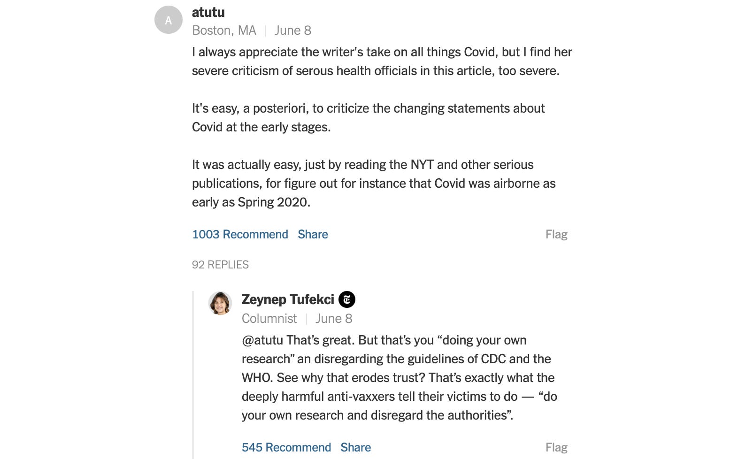Click the Boston, MA location text
Image resolution: width=738 pixels, height=459 pixels.
coord(224,31)
